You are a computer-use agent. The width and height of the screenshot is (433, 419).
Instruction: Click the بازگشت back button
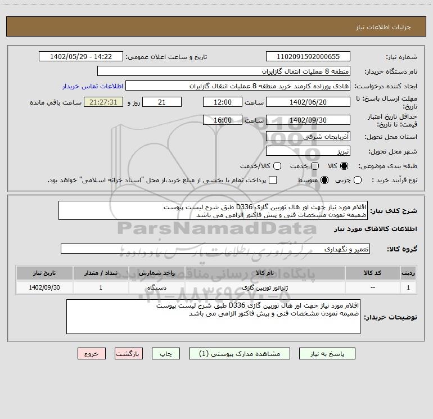click(x=129, y=354)
